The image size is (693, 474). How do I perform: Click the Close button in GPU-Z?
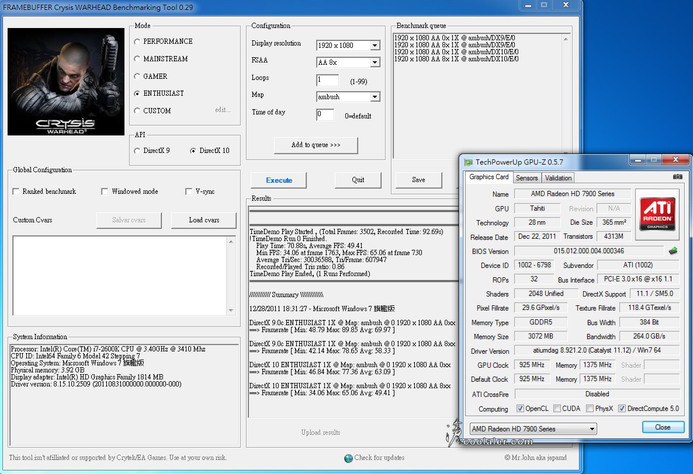(663, 427)
